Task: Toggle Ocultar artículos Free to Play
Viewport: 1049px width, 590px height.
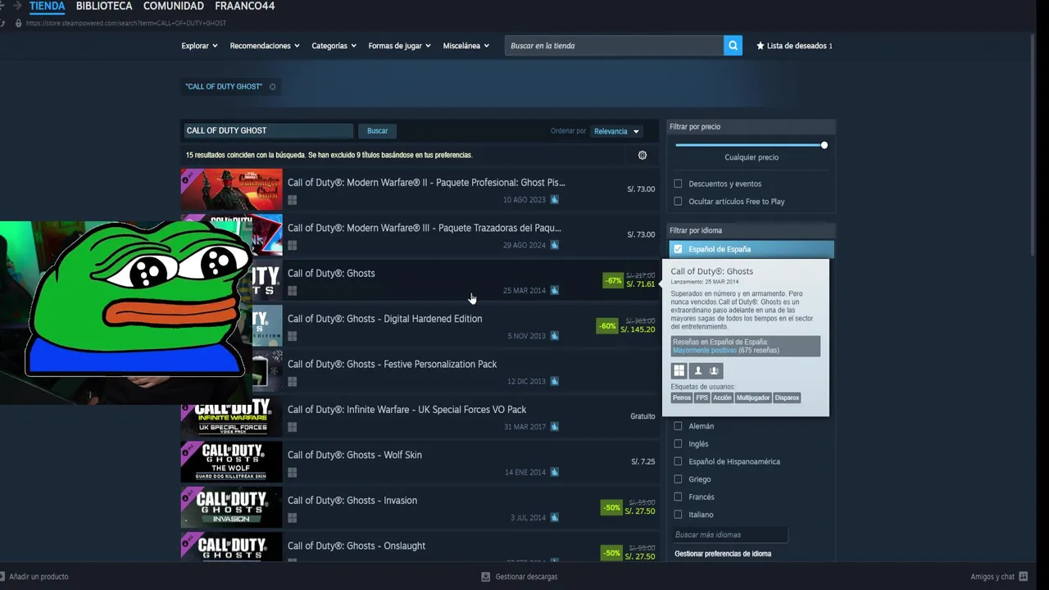Action: point(678,202)
